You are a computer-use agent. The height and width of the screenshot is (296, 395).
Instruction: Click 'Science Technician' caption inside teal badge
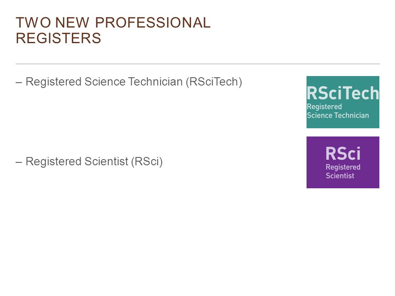click(338, 115)
